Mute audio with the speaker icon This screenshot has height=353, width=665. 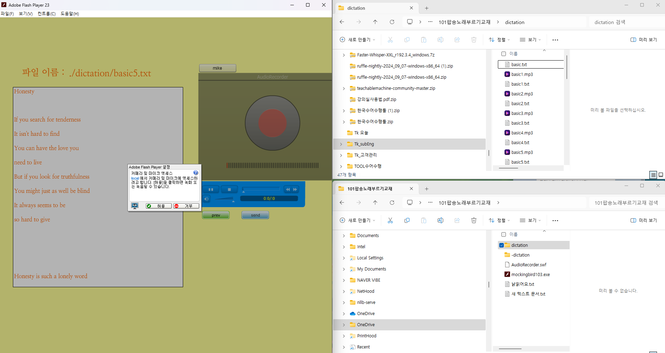coord(207,199)
